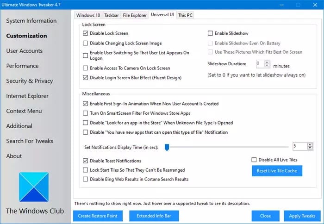The height and width of the screenshot is (224, 324).
Task: Check Lock Start Tiles option
Action: [x=85, y=170]
